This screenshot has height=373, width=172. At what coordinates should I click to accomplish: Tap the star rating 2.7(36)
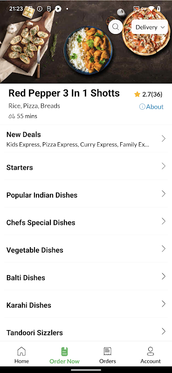(x=148, y=95)
